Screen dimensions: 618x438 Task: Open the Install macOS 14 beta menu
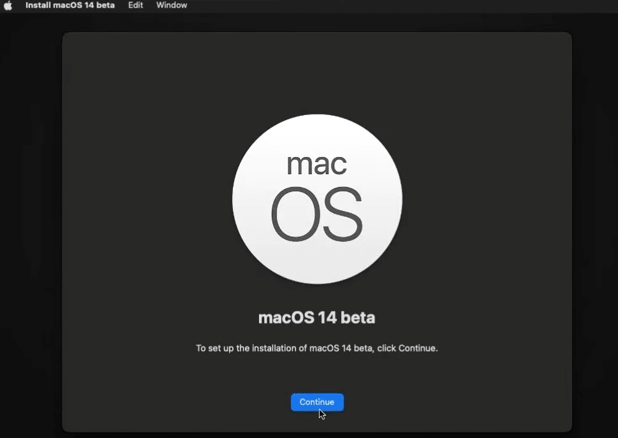click(x=70, y=6)
